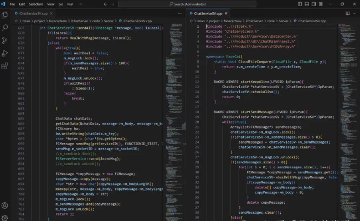Select the left ChatServiceSV.cpp tab
360x221 pixels.
[x=34, y=13]
